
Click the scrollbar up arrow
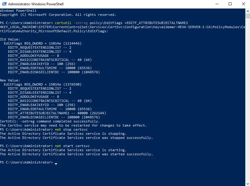tap(248, 11)
